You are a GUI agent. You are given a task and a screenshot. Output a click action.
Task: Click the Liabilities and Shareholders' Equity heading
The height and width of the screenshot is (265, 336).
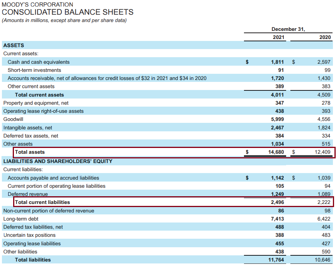click(x=58, y=161)
